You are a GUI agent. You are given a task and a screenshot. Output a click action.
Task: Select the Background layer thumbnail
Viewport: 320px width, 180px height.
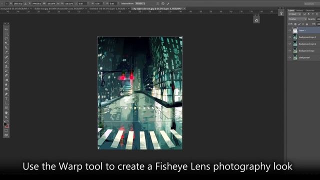point(295,57)
